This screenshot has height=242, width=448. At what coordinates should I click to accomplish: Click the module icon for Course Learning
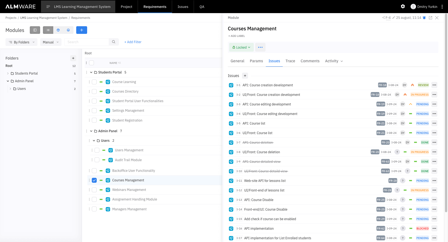108,82
